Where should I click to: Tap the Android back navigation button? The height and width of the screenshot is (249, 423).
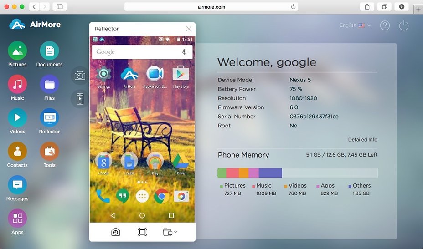(113, 215)
